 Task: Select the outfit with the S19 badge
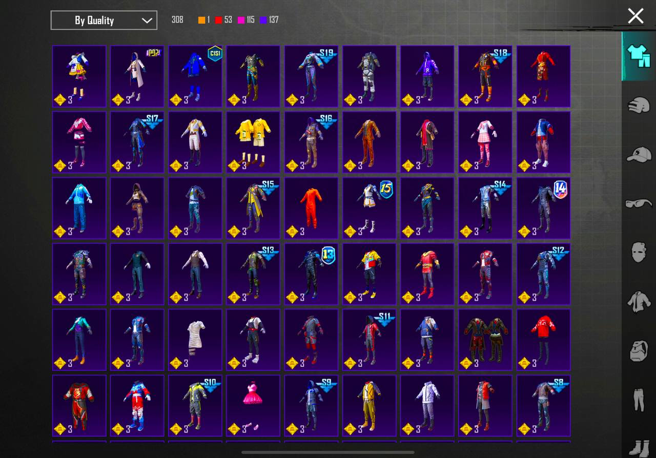(311, 76)
